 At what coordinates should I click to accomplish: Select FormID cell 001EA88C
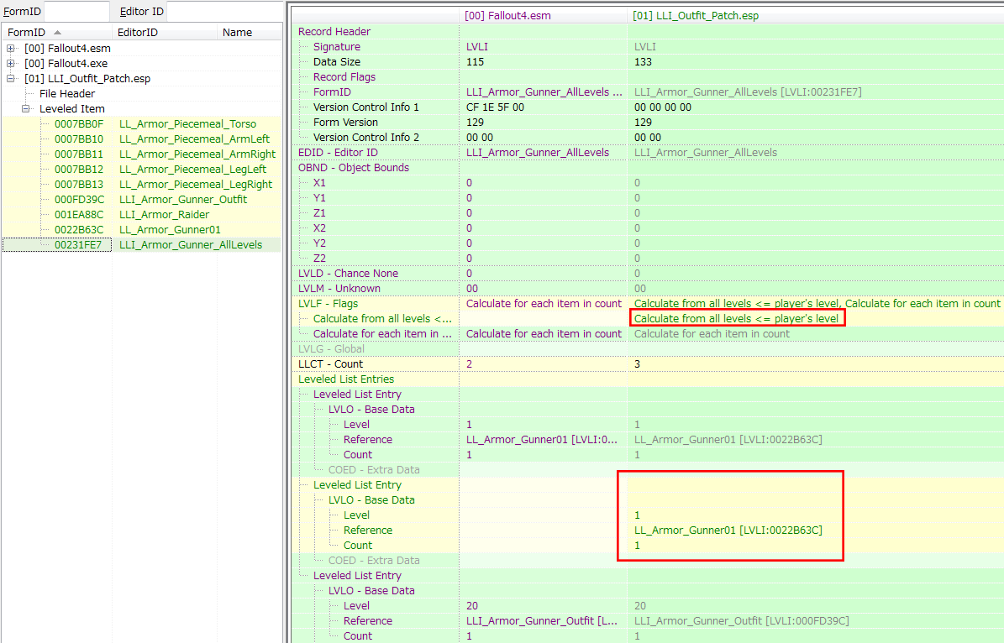tap(79, 215)
